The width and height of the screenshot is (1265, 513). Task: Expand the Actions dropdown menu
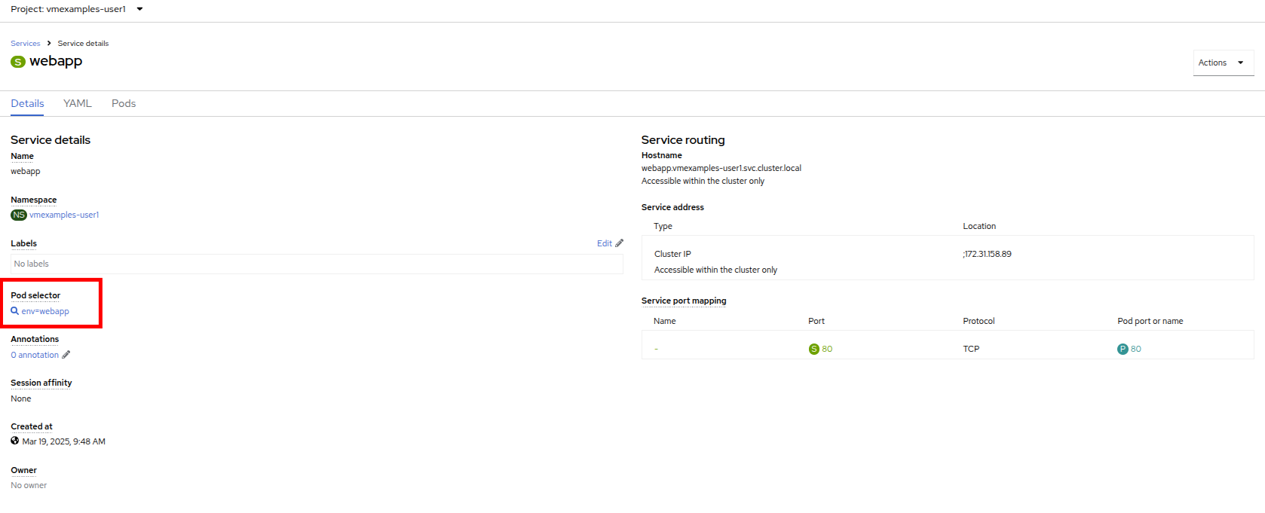click(1223, 63)
